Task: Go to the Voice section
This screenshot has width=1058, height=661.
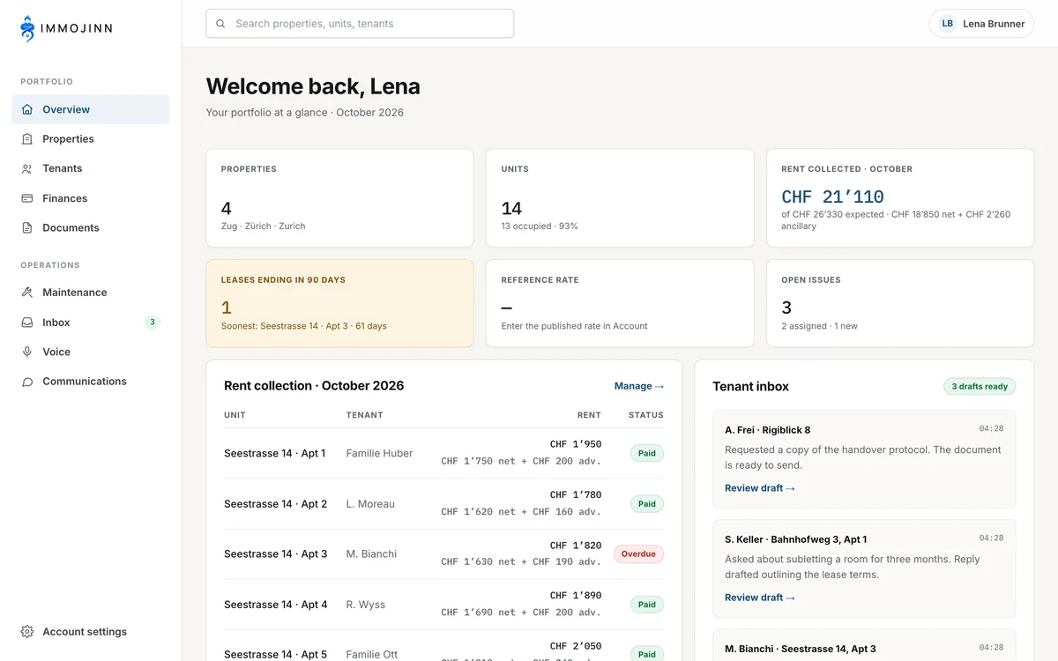Action: point(90,352)
